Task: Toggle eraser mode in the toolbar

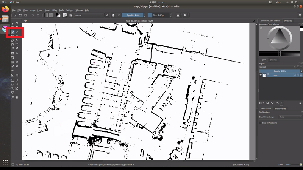Action: point(108,15)
